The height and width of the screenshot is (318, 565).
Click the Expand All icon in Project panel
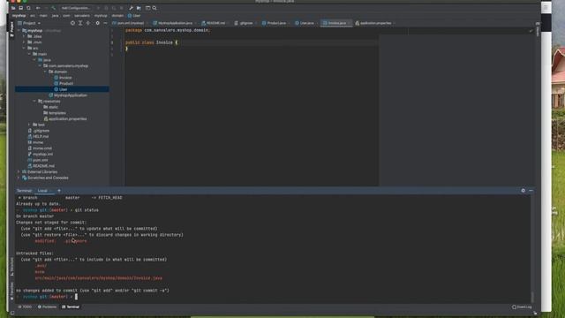80,23
